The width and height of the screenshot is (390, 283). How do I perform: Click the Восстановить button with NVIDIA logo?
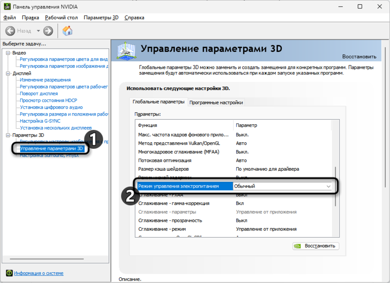click(315, 246)
